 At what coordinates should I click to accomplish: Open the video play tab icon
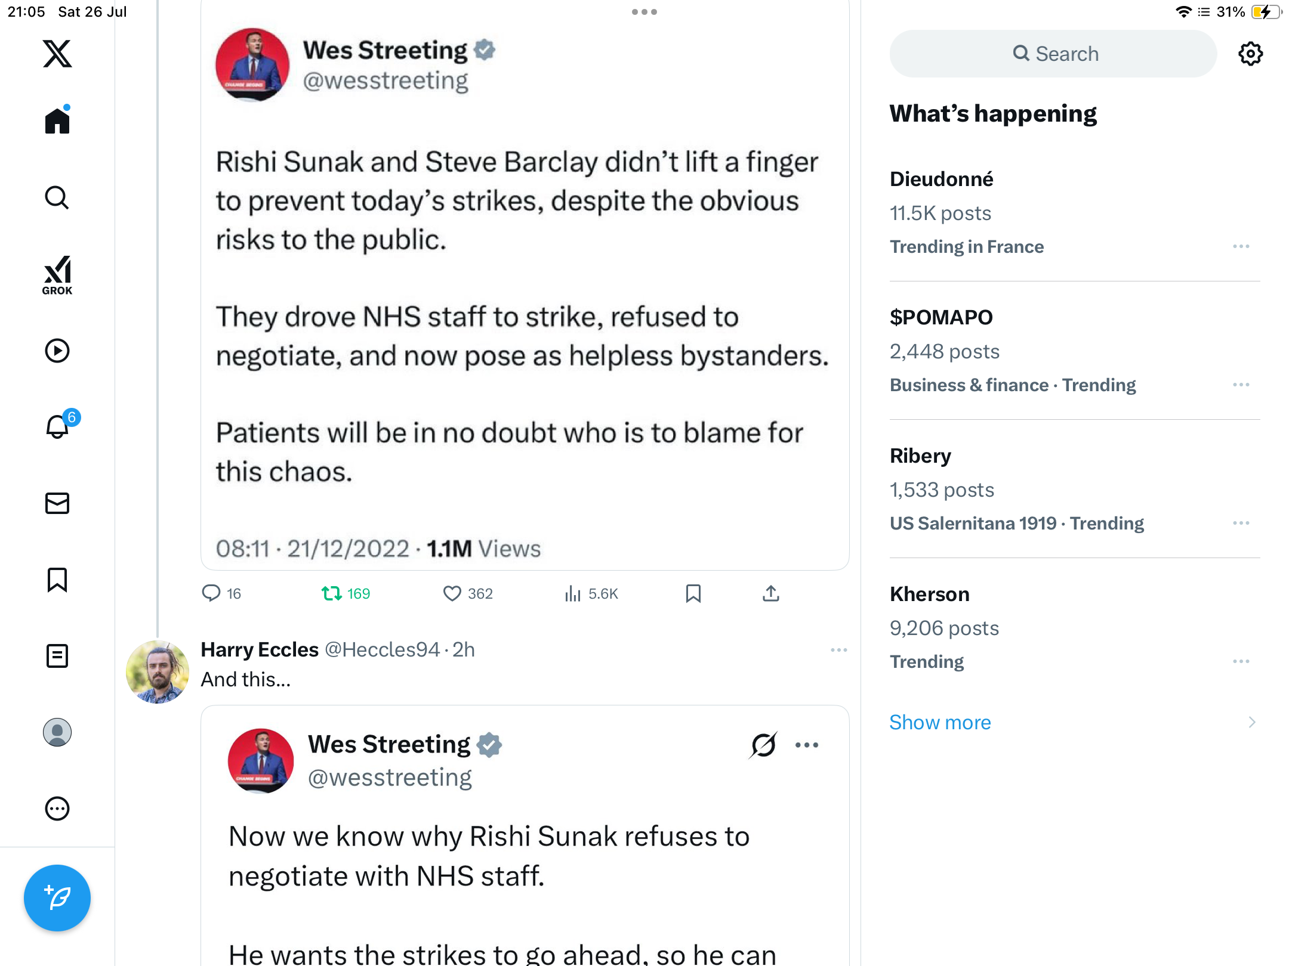[x=57, y=351]
